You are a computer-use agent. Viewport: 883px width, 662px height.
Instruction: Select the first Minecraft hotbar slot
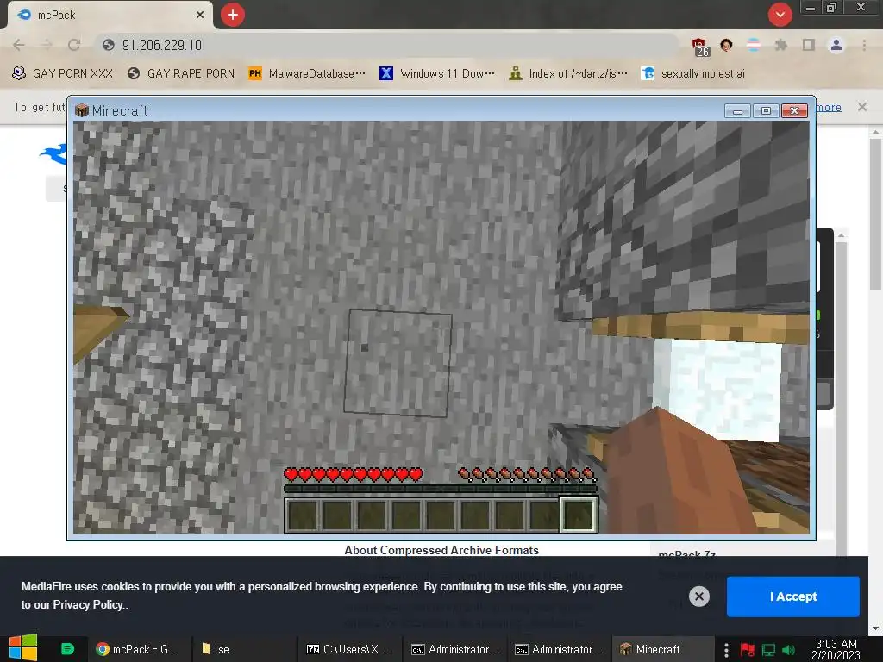point(303,515)
